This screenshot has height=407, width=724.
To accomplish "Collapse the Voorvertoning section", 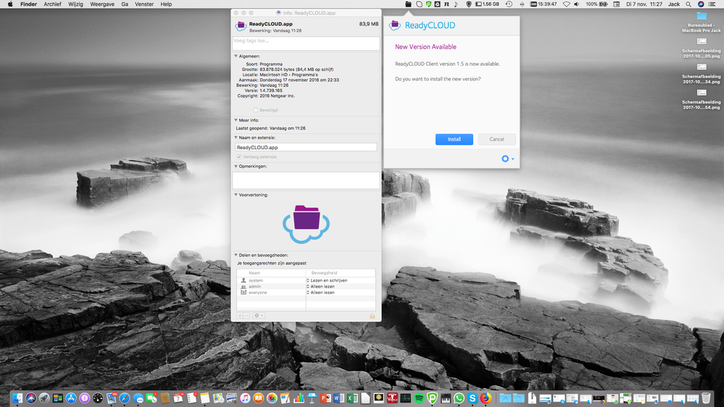I will click(236, 195).
